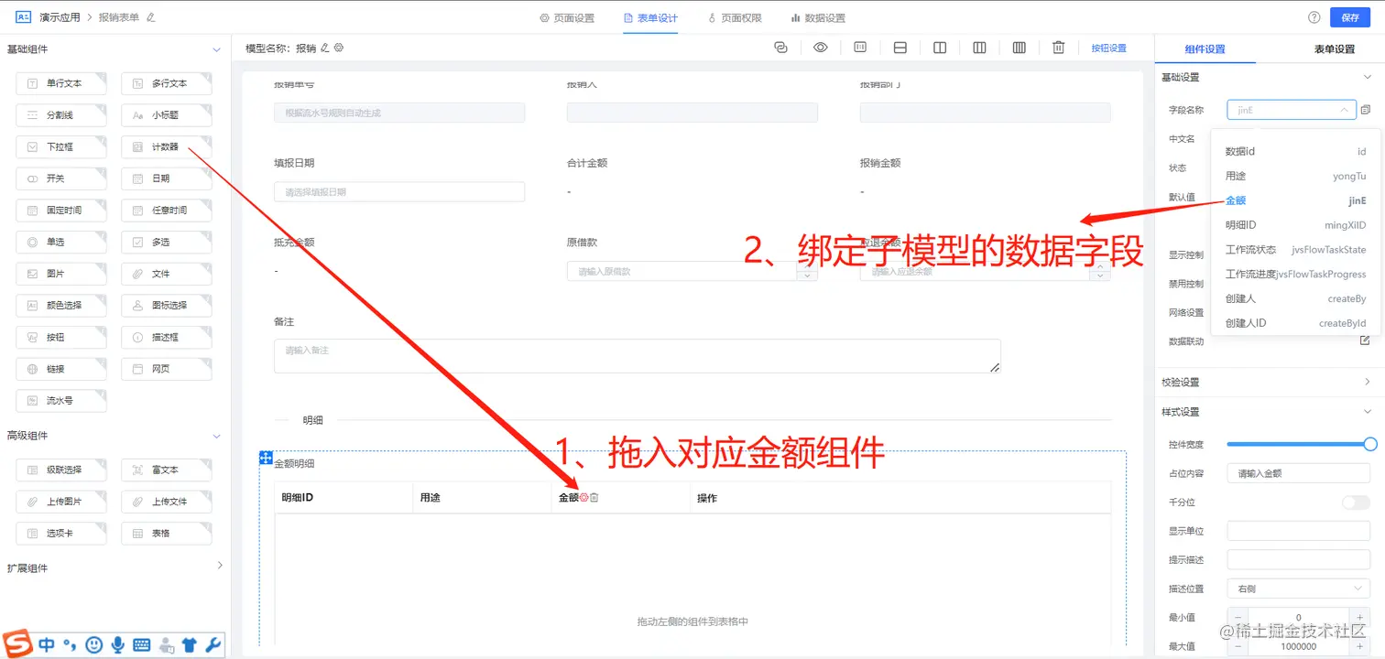Increase 最小值 with plus button

coord(1361,618)
